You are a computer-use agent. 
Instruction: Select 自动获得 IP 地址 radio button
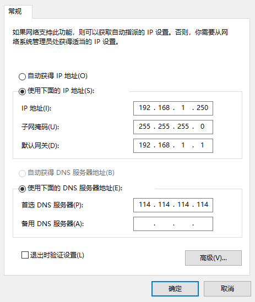(22, 76)
